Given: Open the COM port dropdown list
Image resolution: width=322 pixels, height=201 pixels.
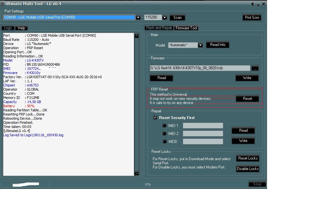Looking at the screenshot, I should coord(138,18).
